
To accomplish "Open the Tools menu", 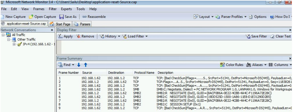I will click(x=80, y=9).
